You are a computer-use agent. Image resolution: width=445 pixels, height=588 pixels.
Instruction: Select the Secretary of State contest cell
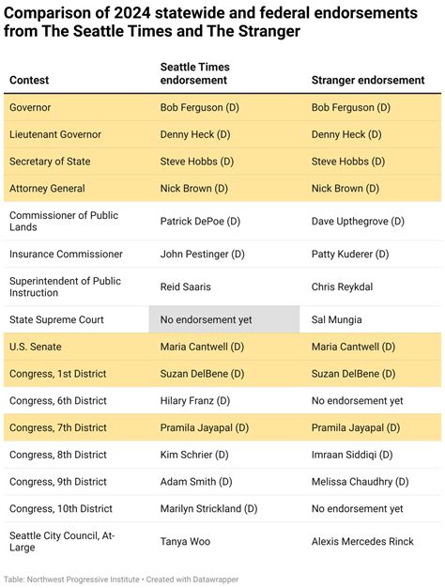[50, 162]
